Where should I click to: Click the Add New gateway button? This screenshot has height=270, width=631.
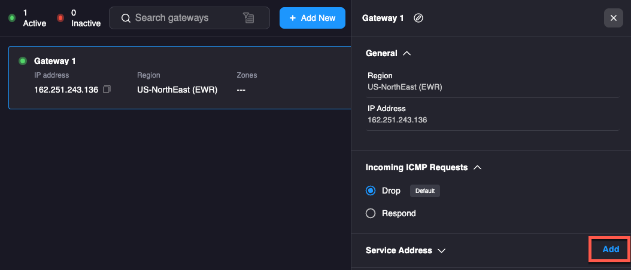(312, 18)
